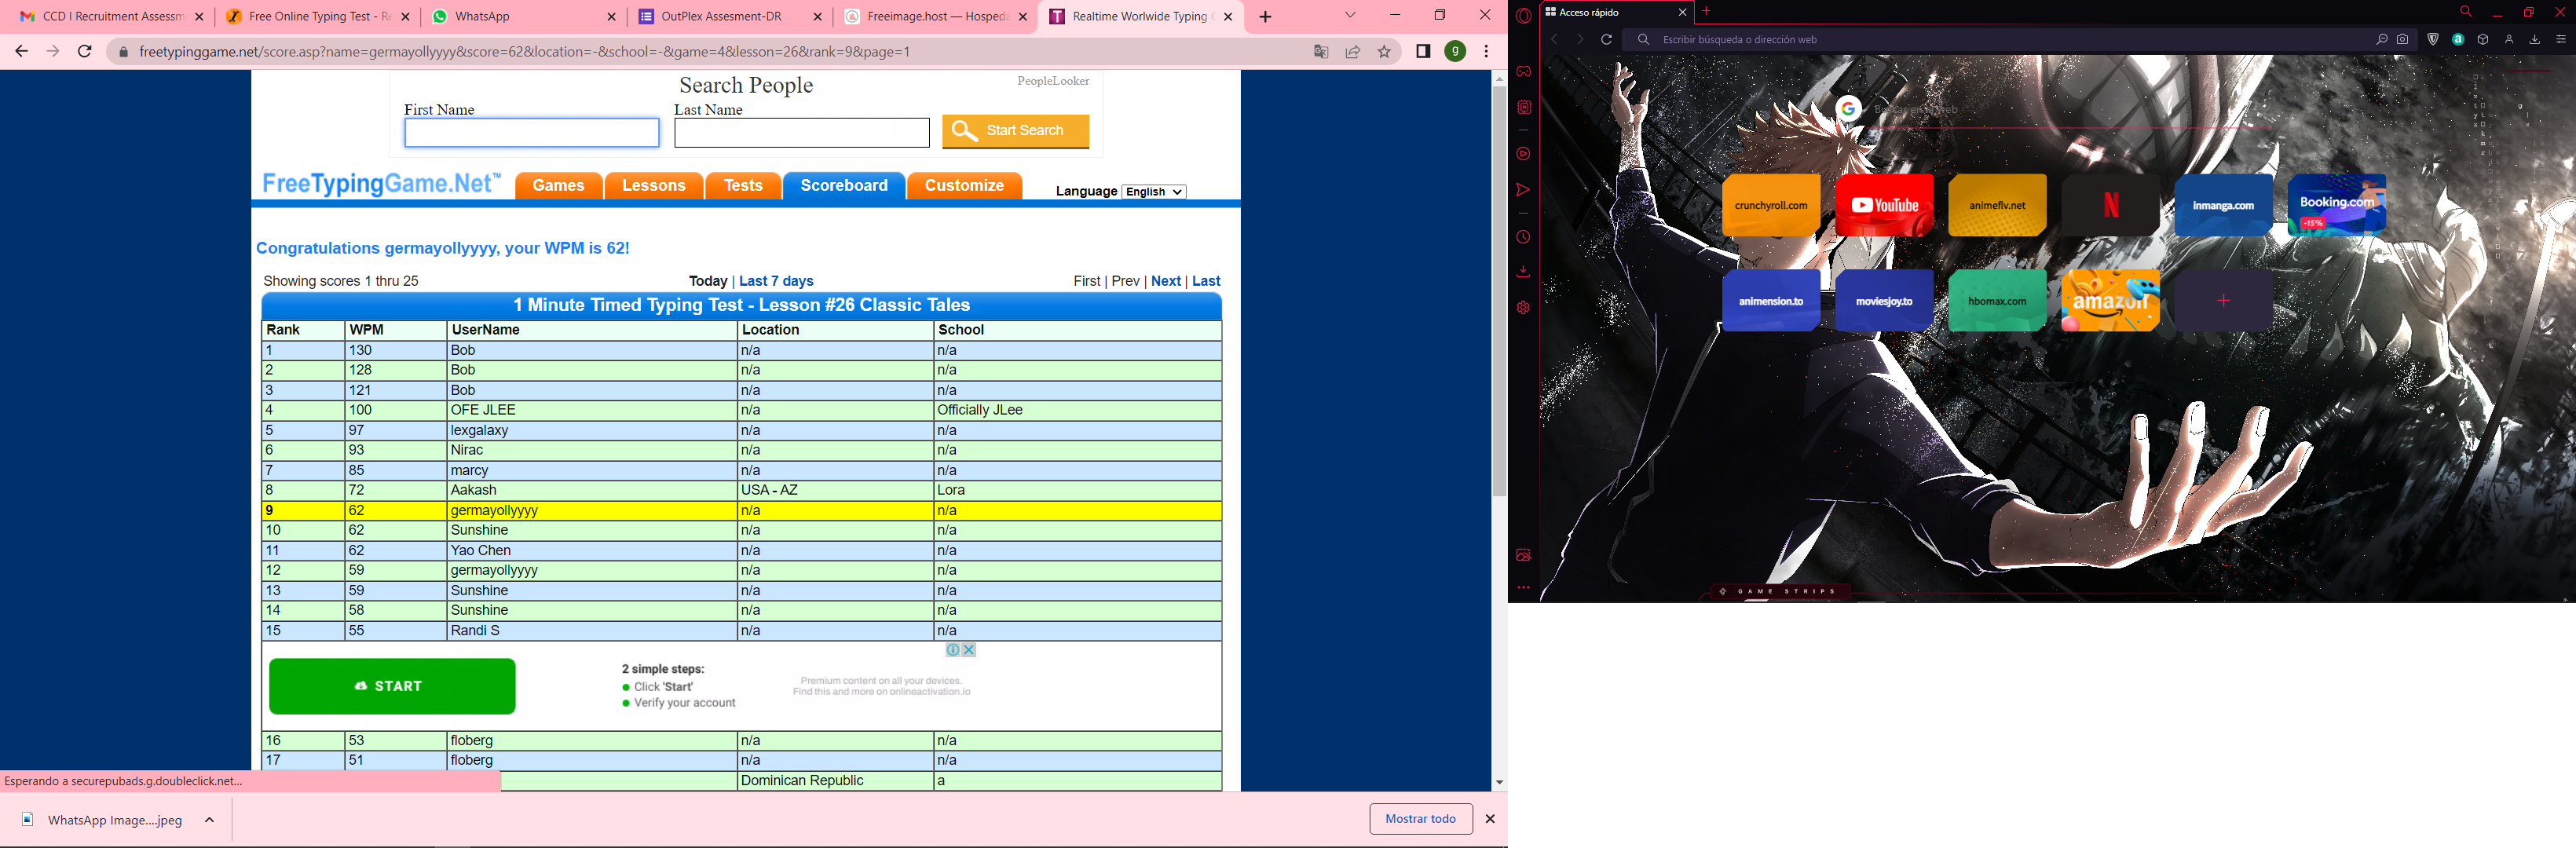Image resolution: width=2576 pixels, height=848 pixels.
Task: Click the Start Search button
Action: pos(1015,131)
